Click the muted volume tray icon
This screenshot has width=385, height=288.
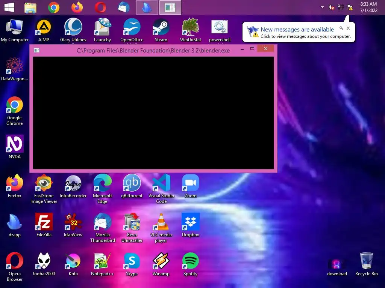click(332, 7)
